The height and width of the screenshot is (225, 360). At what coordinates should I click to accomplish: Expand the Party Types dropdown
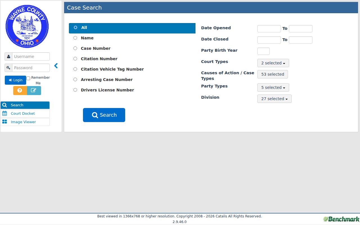point(273,87)
